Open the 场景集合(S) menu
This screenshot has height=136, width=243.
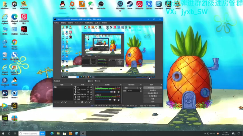click(89, 23)
